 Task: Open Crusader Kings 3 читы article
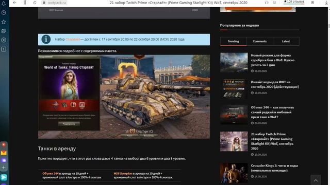tap(274, 168)
